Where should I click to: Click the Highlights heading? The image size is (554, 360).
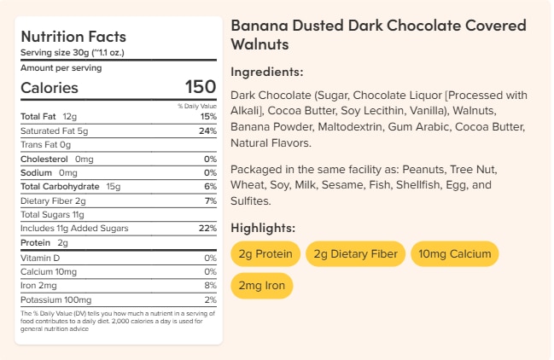263,228
